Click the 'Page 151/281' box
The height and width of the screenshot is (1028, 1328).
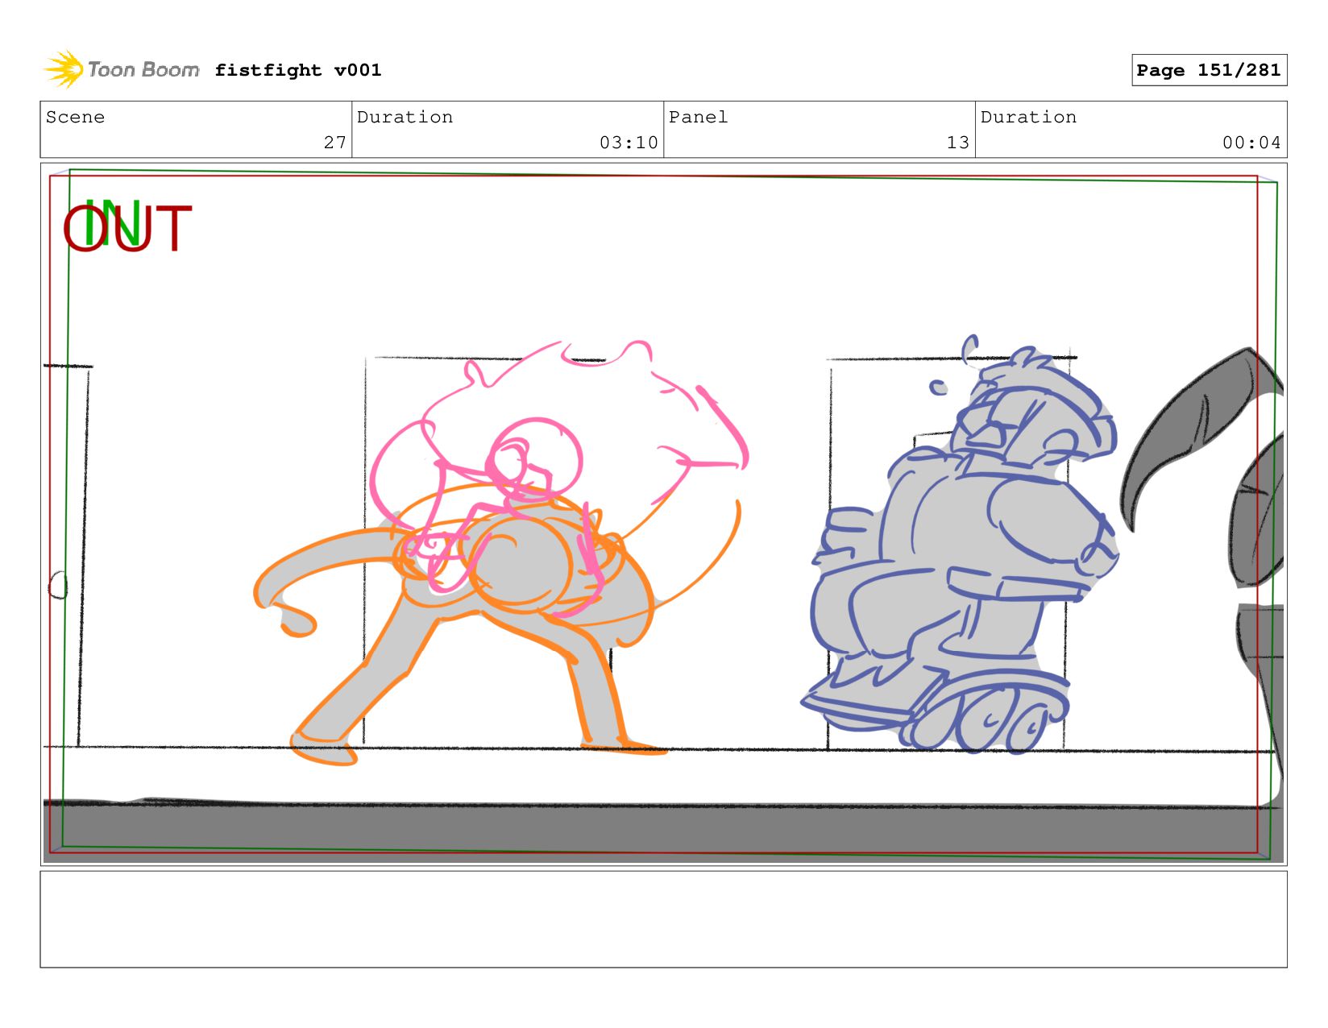[1209, 70]
